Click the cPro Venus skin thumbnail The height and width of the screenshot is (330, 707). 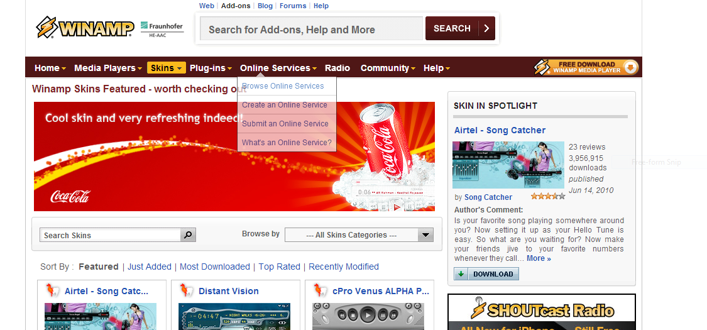pyautogui.click(x=368, y=316)
